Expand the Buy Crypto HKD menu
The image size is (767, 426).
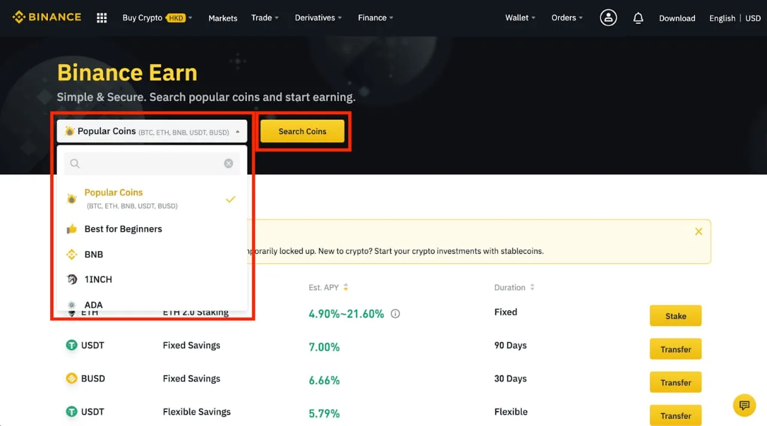pyautogui.click(x=157, y=18)
